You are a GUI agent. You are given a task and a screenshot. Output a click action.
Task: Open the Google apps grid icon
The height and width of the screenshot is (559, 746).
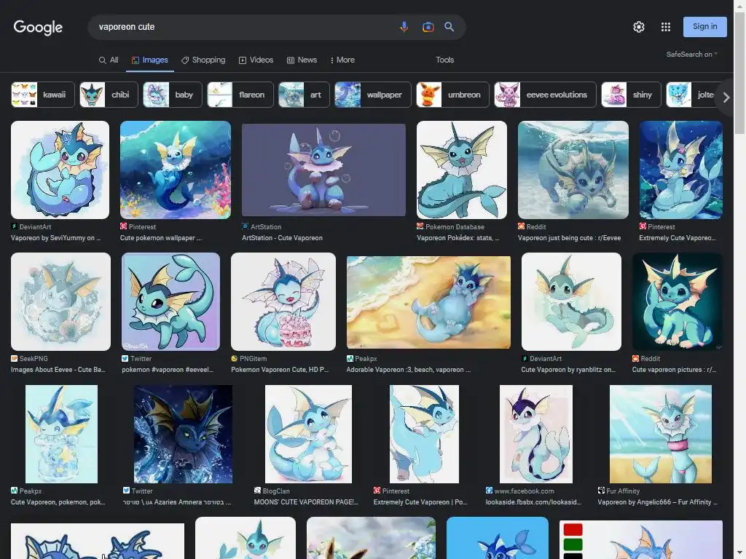click(x=666, y=27)
